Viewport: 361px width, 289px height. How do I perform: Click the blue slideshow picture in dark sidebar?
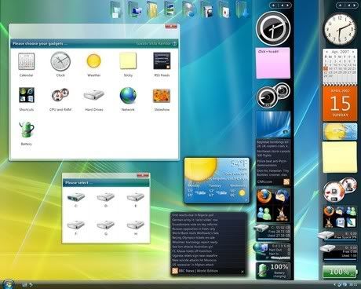pos(273,124)
